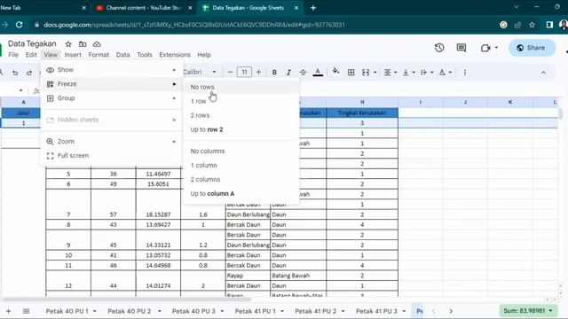Screen dimensions: 568x319
Task: Open the Extensions menu
Action: pos(175,55)
